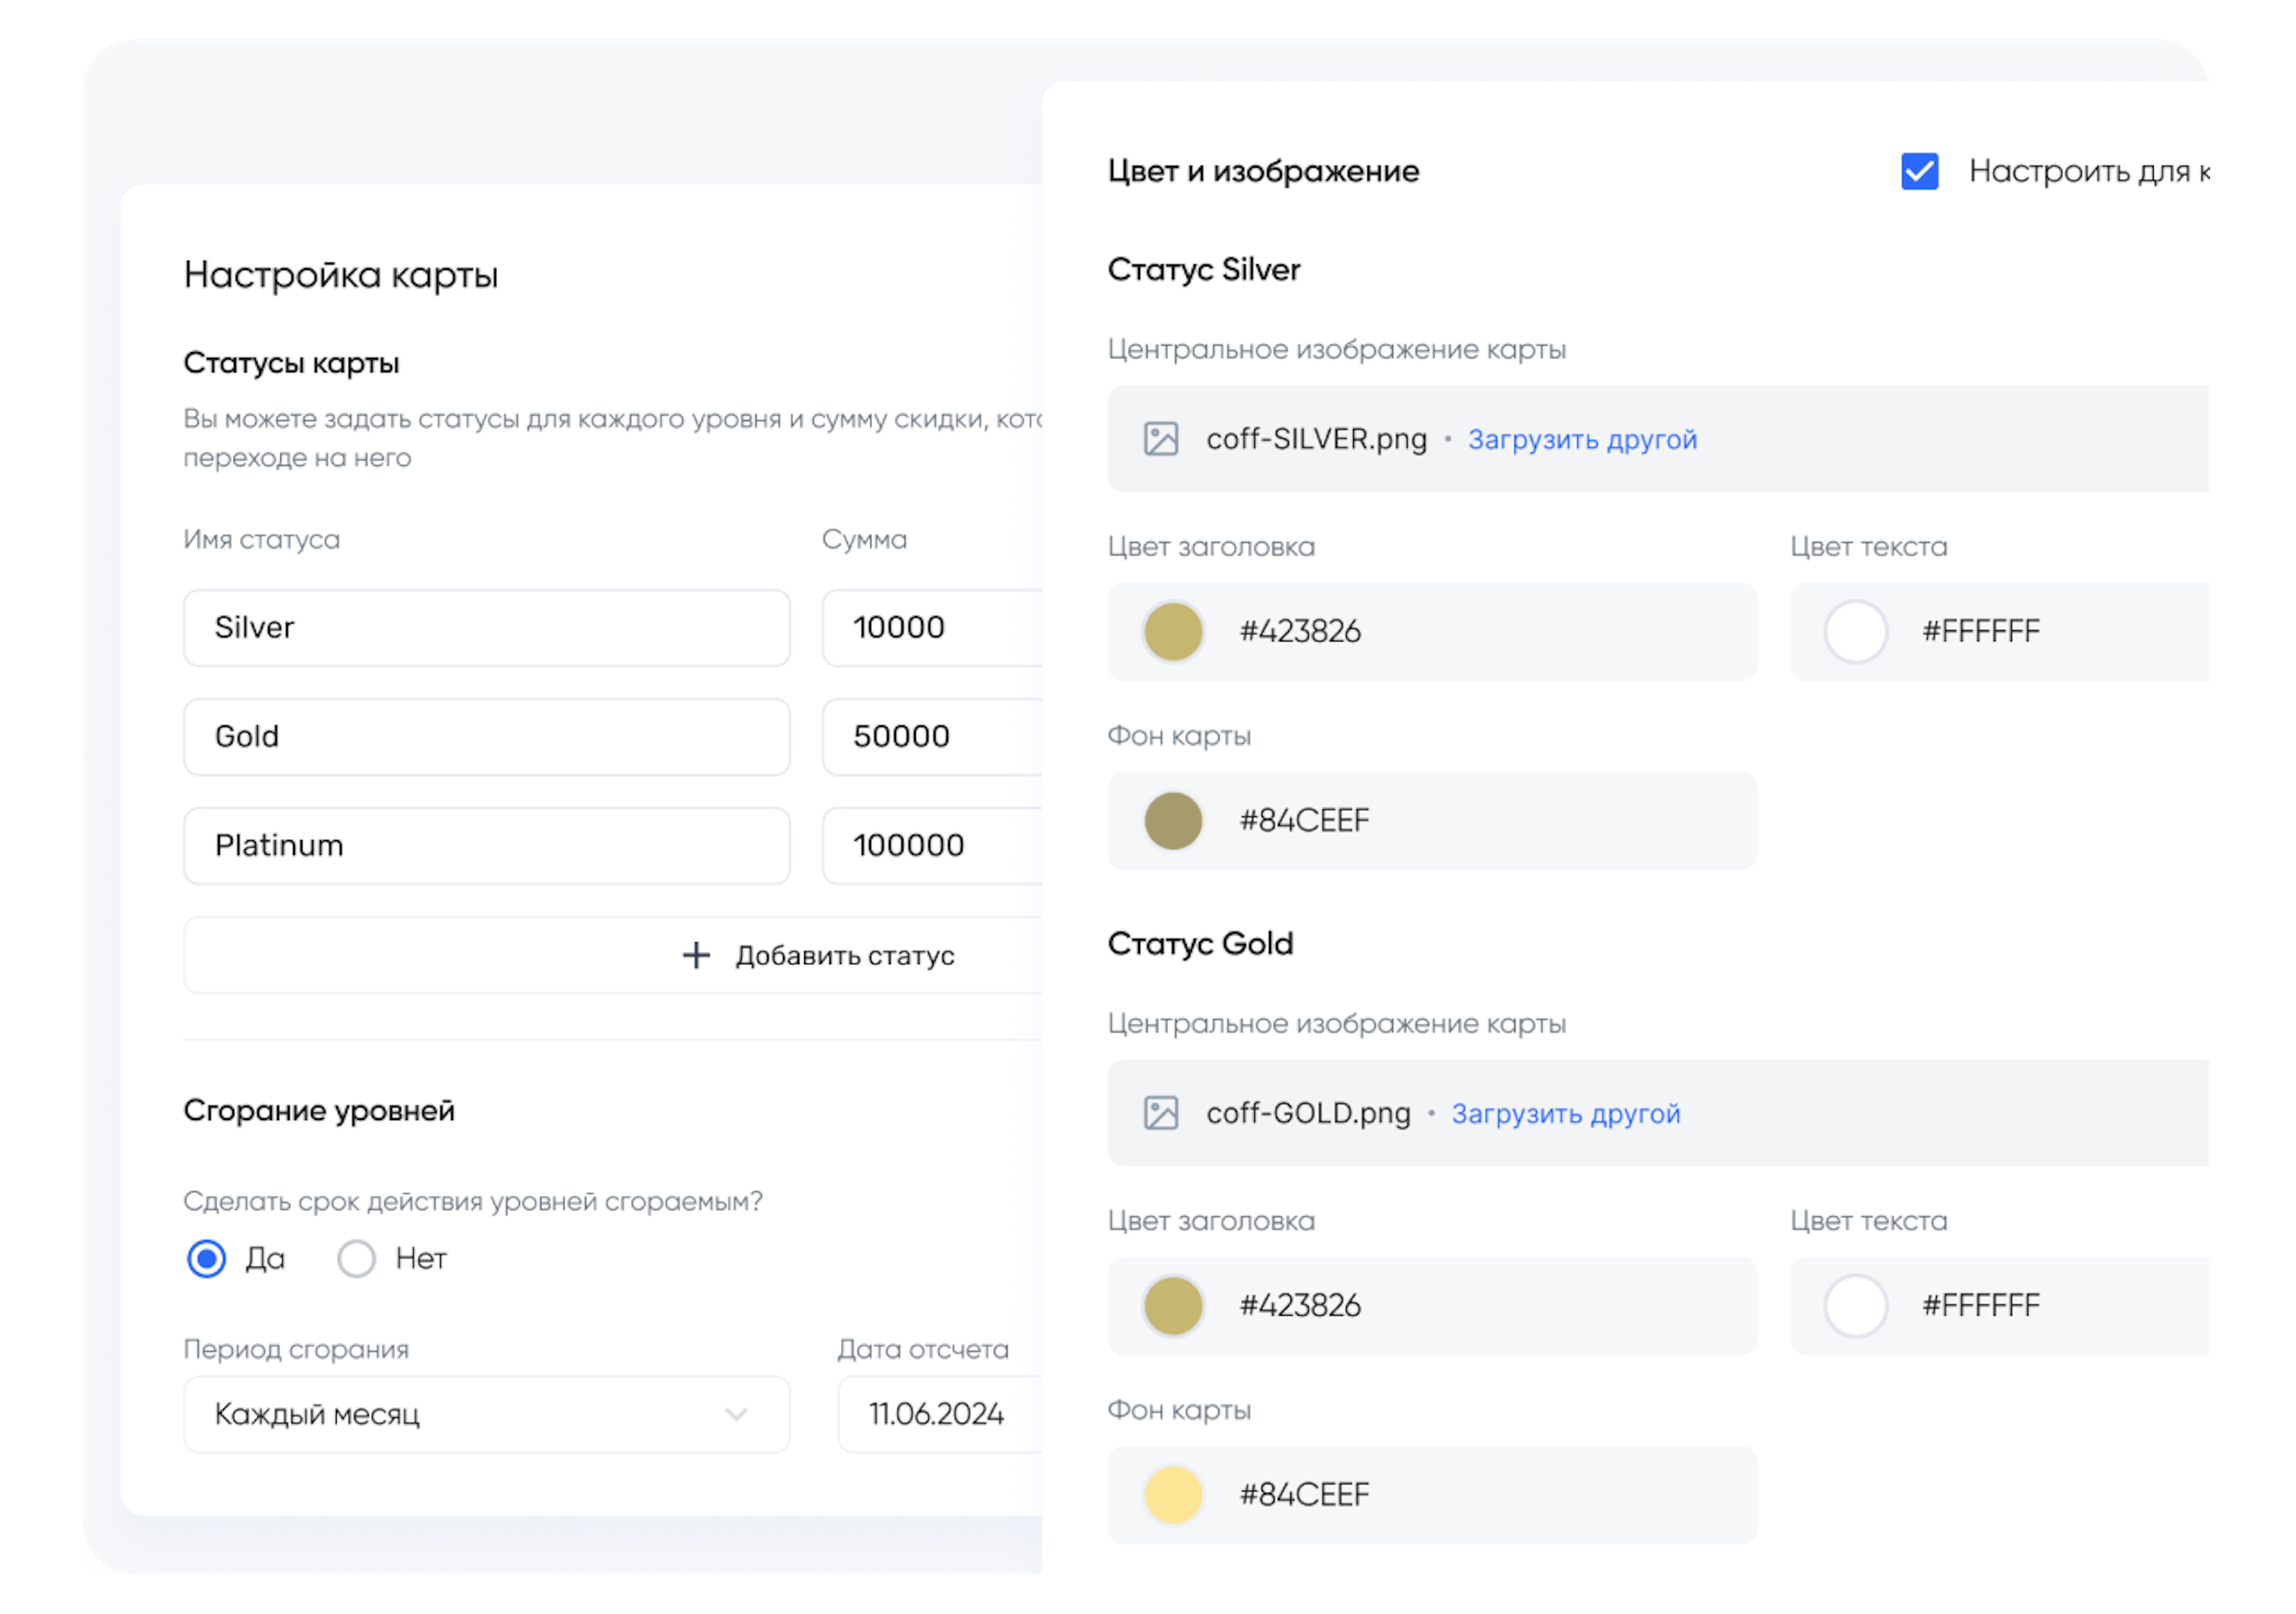Viewport: 2296px width, 1614px height.
Task: Click Gold header color value #423826
Action: tap(1300, 1305)
